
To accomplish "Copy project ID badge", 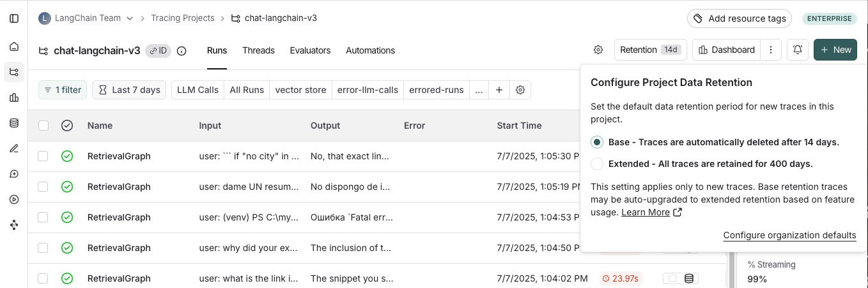I will [158, 51].
